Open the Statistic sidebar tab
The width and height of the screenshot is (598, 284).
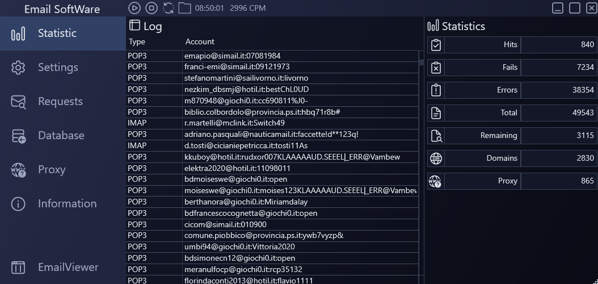click(x=57, y=34)
